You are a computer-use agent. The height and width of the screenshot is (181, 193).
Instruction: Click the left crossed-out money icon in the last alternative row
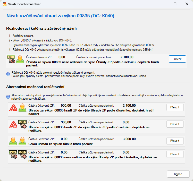pyautogui.click(x=13, y=154)
